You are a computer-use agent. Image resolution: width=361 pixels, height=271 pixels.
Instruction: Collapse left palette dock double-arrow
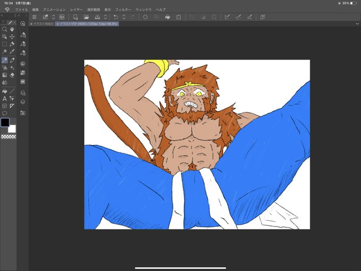2,15
